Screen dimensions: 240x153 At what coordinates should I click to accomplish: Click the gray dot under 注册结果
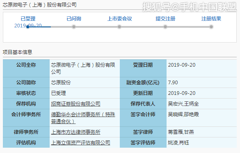click(x=211, y=27)
